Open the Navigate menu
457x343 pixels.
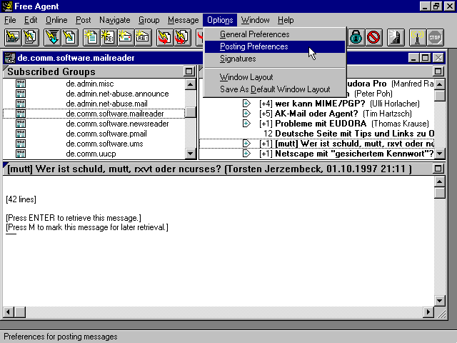click(x=114, y=20)
